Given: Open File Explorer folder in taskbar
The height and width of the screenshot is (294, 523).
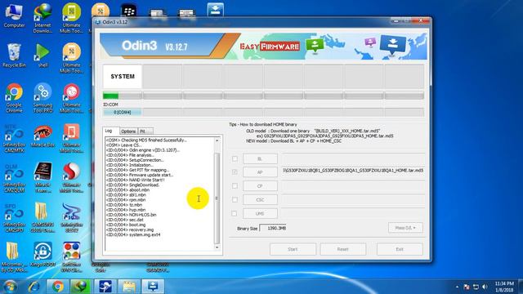Looking at the screenshot, I should (129, 287).
